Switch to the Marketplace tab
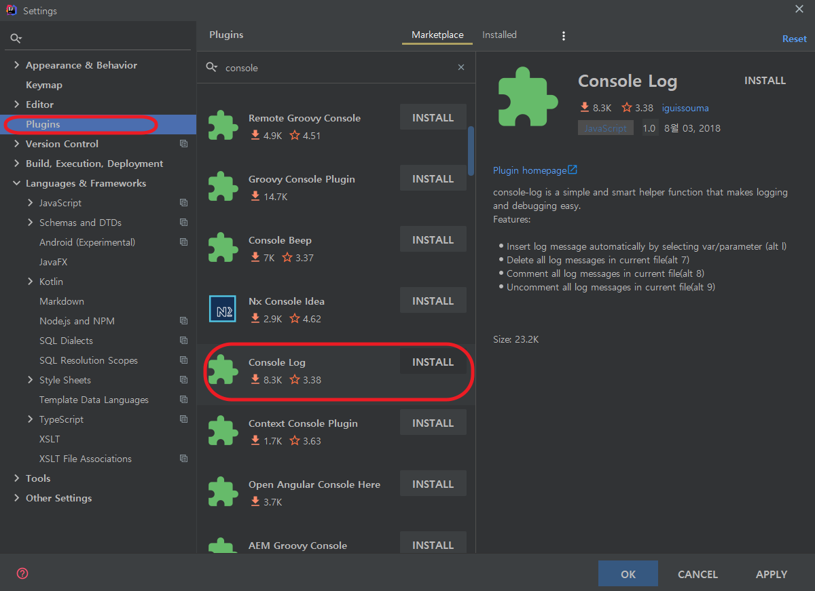This screenshot has width=815, height=591. pos(437,35)
